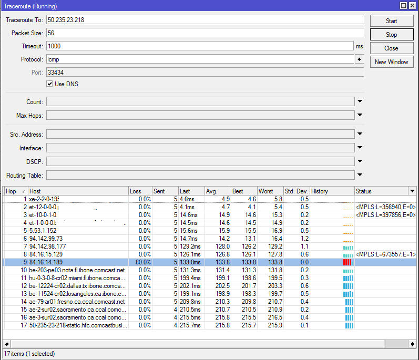Expand the Max Hops field arrow
419x360 pixels.
[360, 115]
